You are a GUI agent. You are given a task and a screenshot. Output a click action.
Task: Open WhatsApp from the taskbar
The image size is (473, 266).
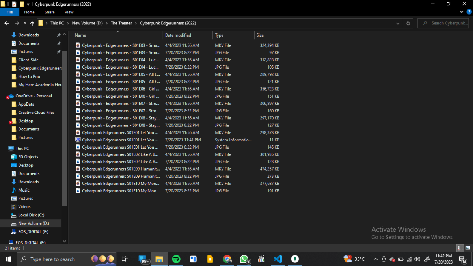[x=244, y=259]
